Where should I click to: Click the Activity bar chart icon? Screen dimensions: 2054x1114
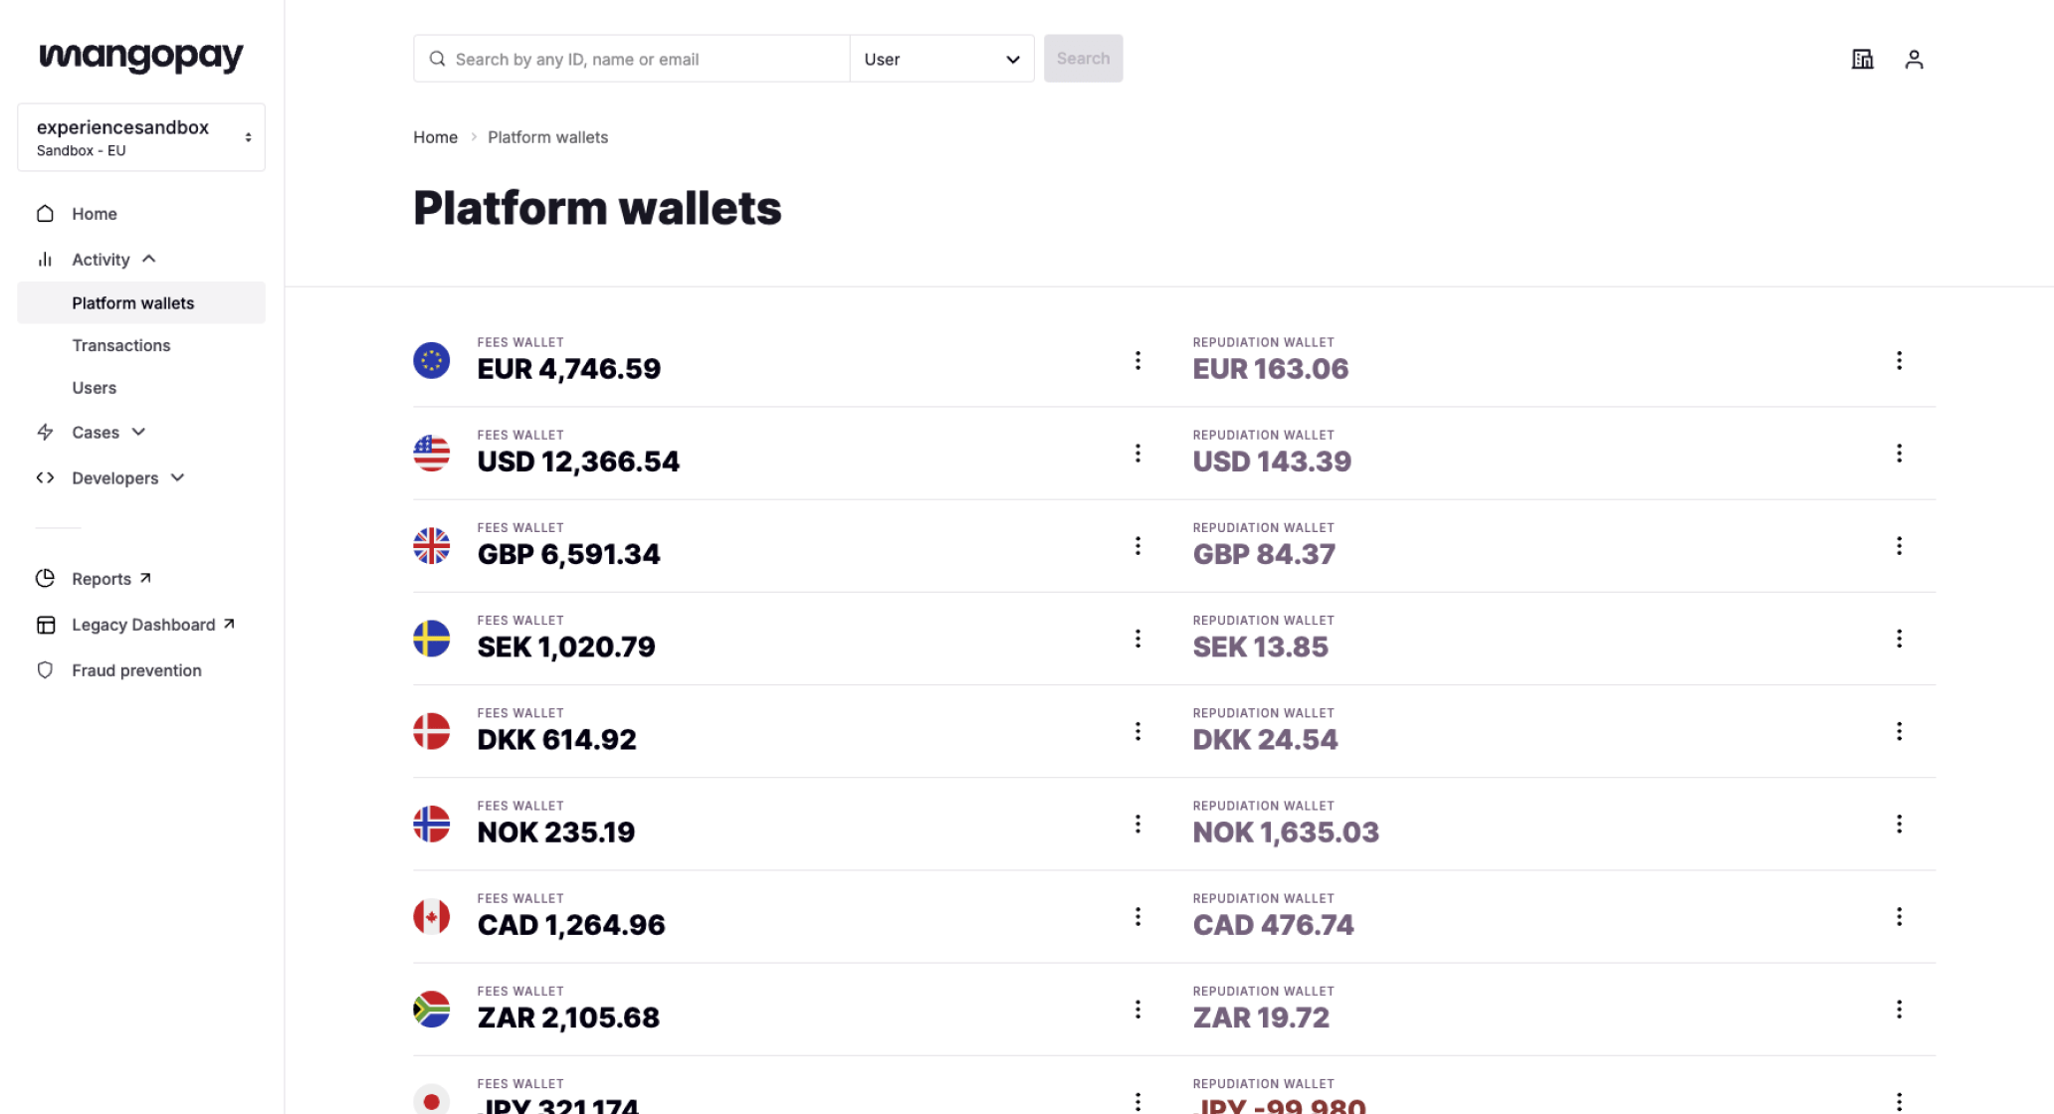click(x=45, y=260)
